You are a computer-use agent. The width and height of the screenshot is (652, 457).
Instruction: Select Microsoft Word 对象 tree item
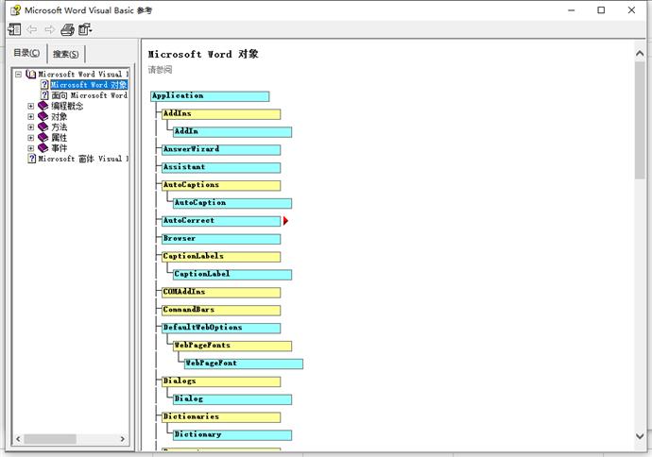(x=89, y=85)
